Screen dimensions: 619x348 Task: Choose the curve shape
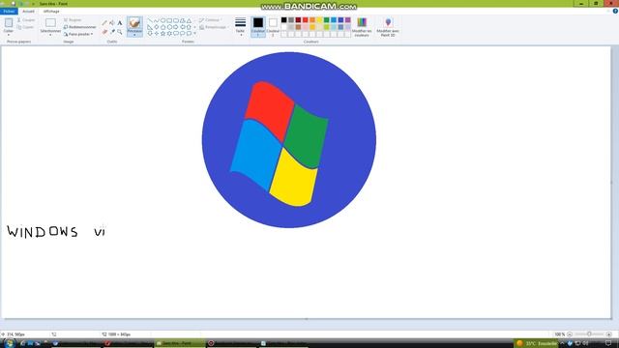(x=157, y=20)
